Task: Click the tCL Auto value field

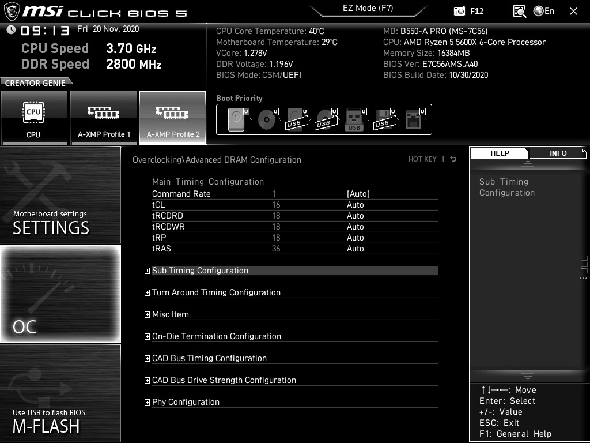Action: [x=355, y=205]
